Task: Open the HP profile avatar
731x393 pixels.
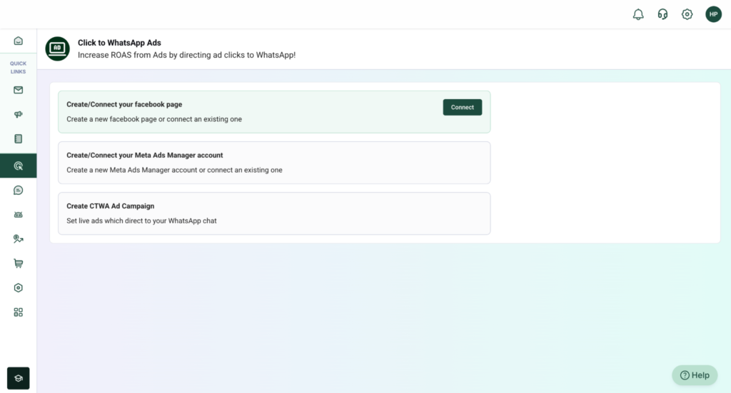Action: 713,14
